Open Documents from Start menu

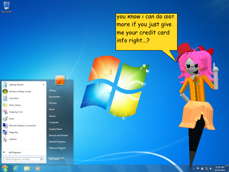(54, 97)
